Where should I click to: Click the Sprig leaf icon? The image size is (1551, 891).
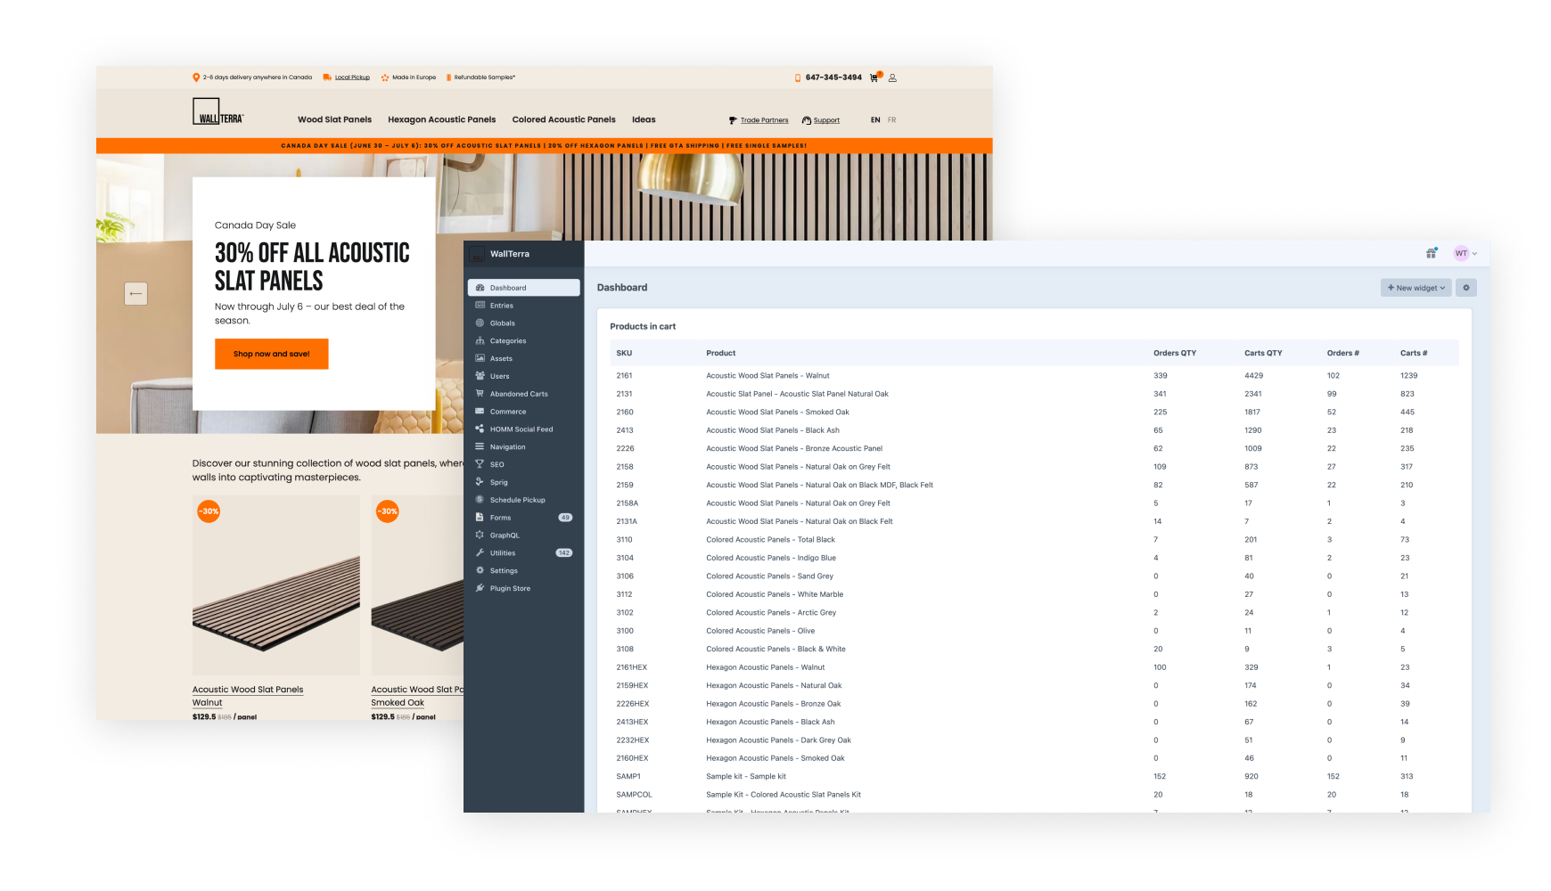(480, 482)
